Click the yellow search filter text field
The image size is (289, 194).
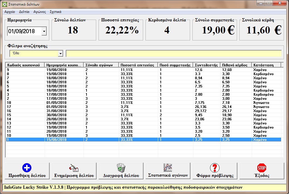tap(173, 54)
